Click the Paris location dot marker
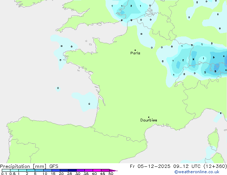The height and width of the screenshot is (175, 227). pyautogui.click(x=135, y=50)
